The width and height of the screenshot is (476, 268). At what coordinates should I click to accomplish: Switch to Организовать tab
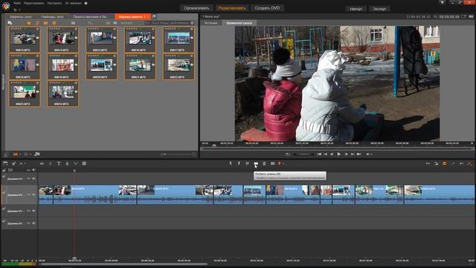coord(196,8)
